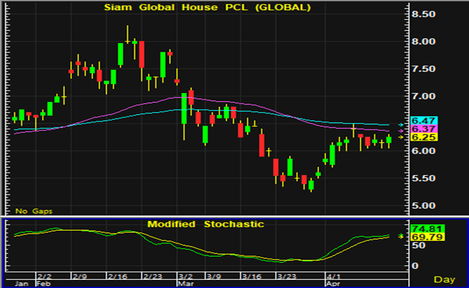Select the Mar month label on axis

182,282
